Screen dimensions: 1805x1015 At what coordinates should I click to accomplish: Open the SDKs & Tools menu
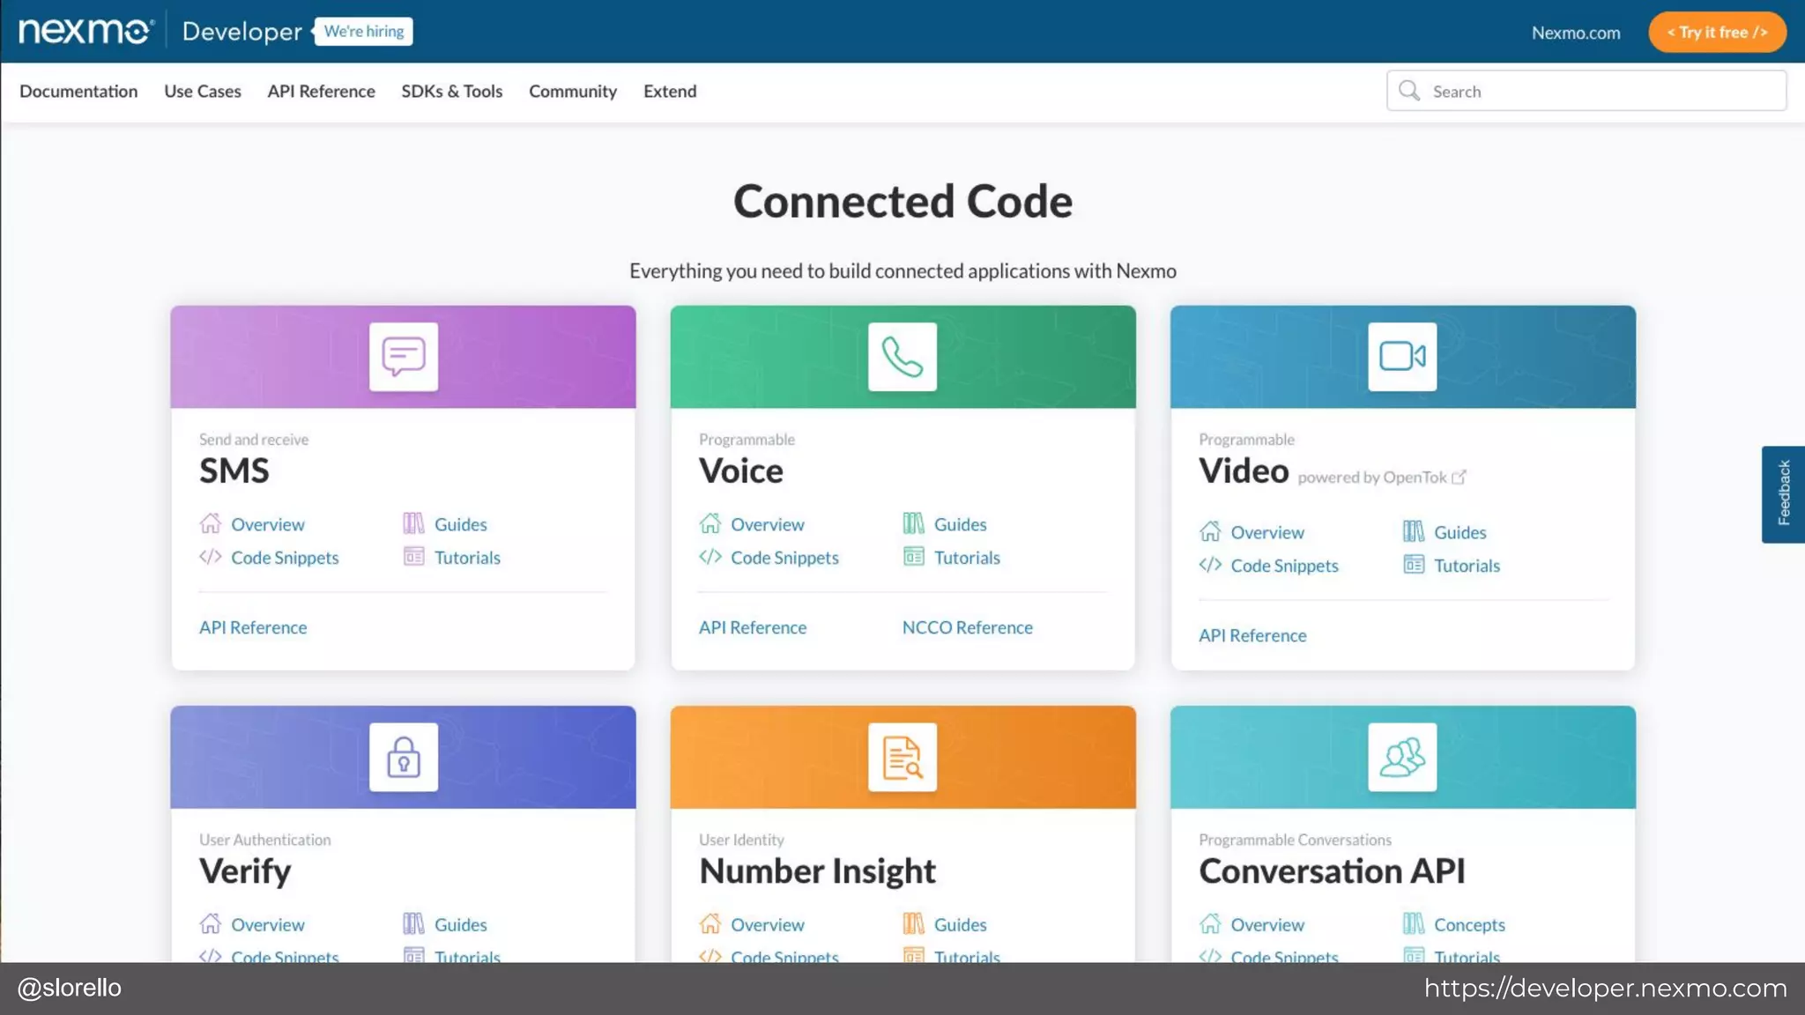coord(452,91)
